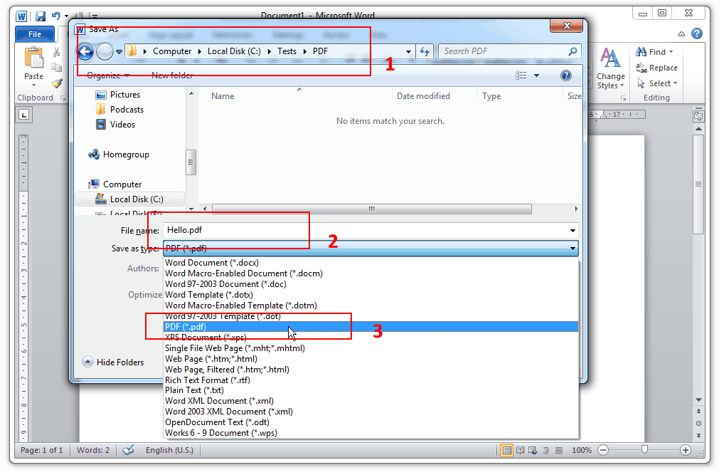Click the folder icon in the address bar
Viewport: 719px width, 470px height.
pyautogui.click(x=132, y=51)
